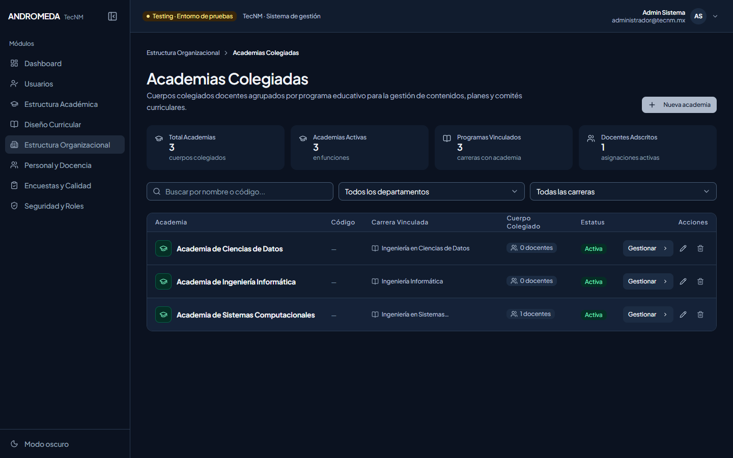Click the 0 docentes badge for Ciencias de Datos
The width and height of the screenshot is (733, 458).
pyautogui.click(x=531, y=248)
